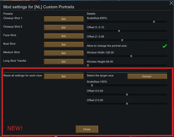The width and height of the screenshot is (174, 137).
Task: Click the Offset Z -0.06 slider handle
Action: (122, 40)
